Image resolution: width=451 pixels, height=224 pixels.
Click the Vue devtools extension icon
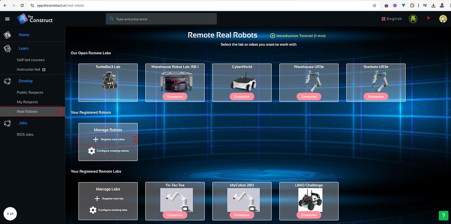[x=404, y=6]
